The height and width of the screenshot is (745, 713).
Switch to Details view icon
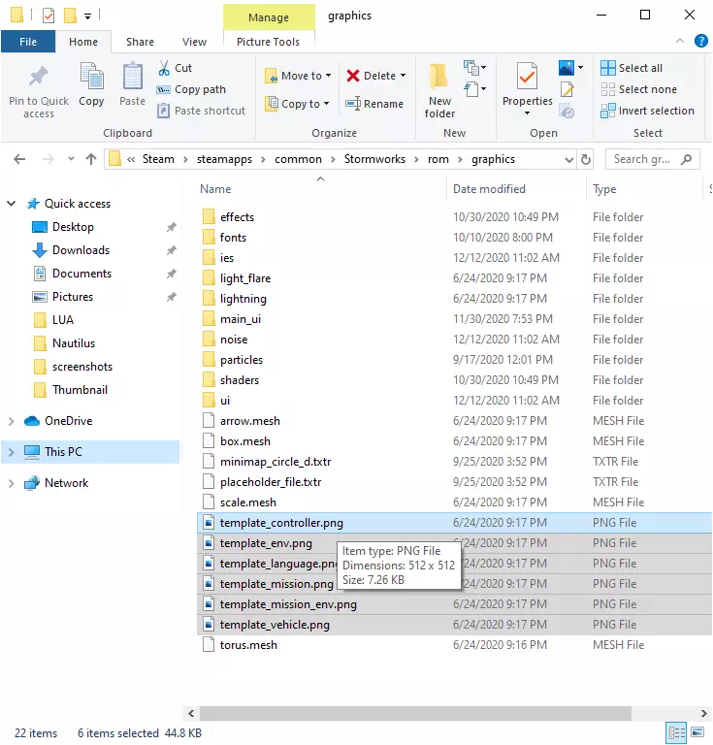[676, 732]
